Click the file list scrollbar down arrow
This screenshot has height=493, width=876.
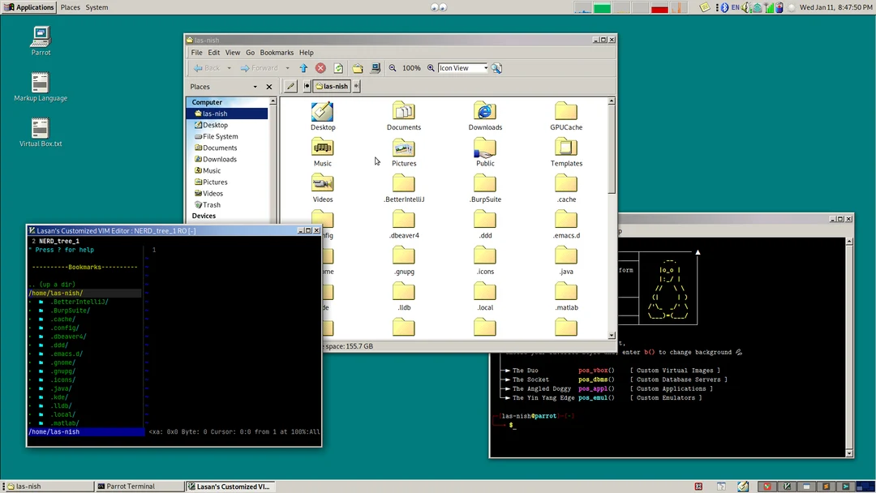tap(610, 336)
